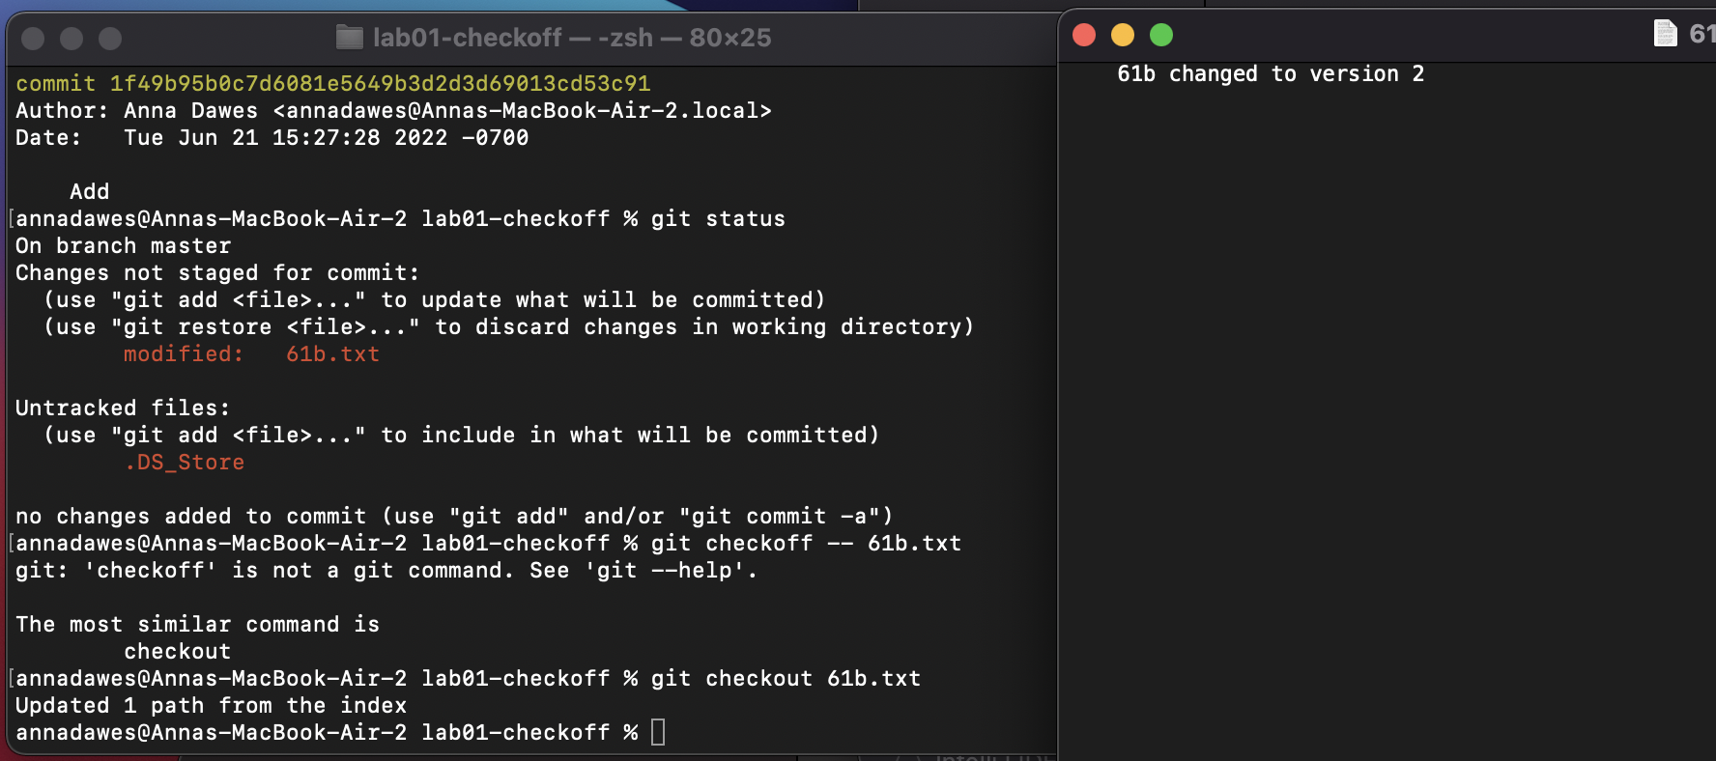Click the "Updated 1 path from the index" output
This screenshot has width=1716, height=761.
tap(211, 706)
